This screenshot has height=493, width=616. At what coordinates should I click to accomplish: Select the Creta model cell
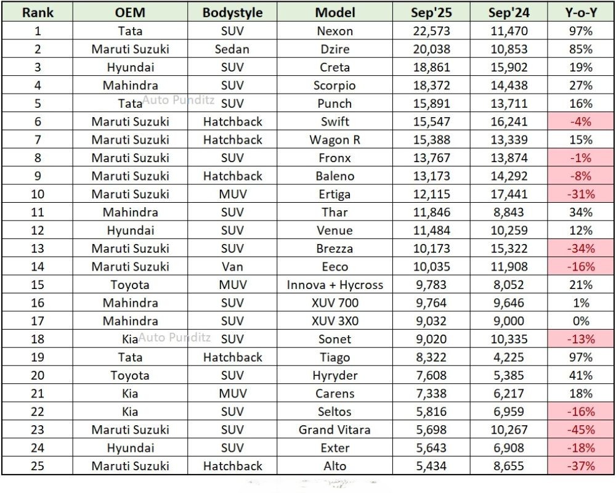pyautogui.click(x=335, y=67)
